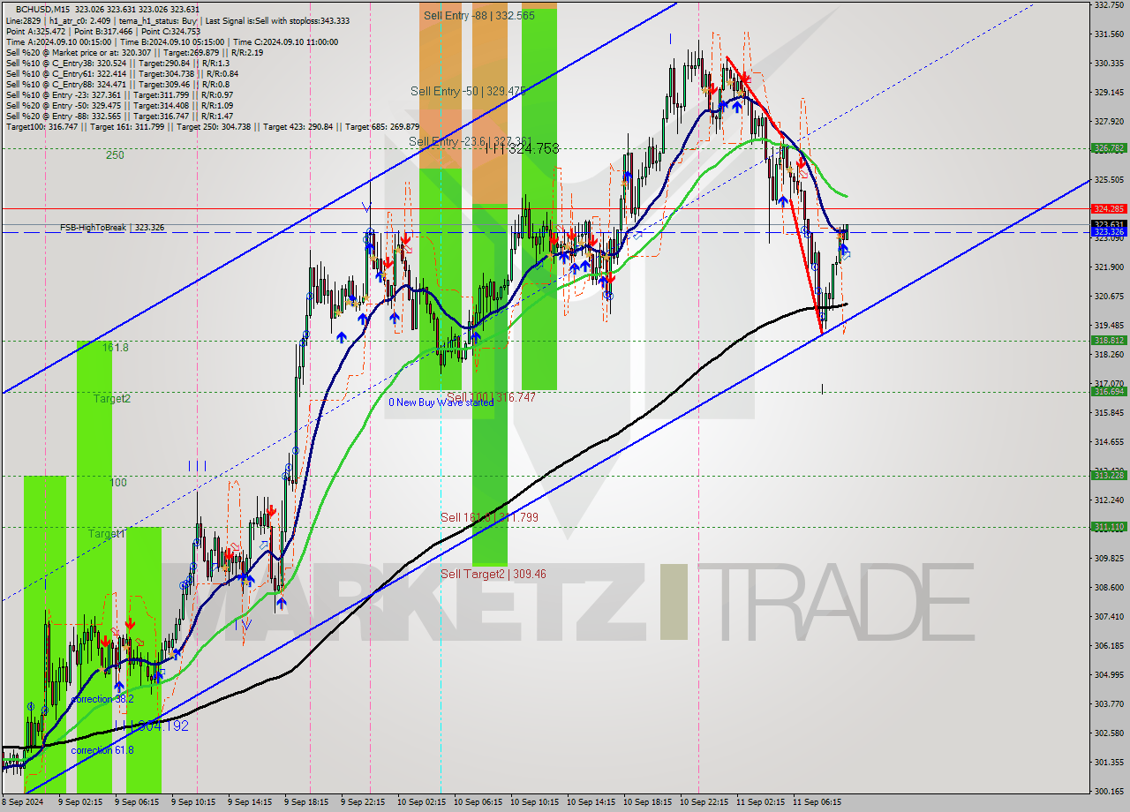Viewport: 1130px width, 812px height.
Task: Click the 332.750 price axis value
Action: 1109,5
